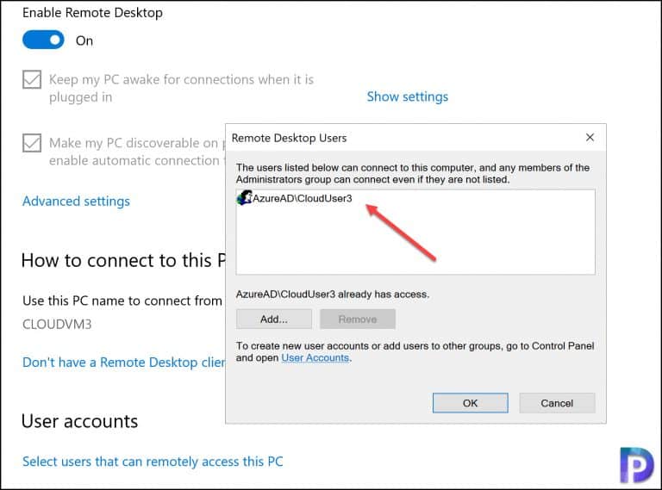Click the User accounts heading
Image resolution: width=662 pixels, height=490 pixels.
click(80, 421)
